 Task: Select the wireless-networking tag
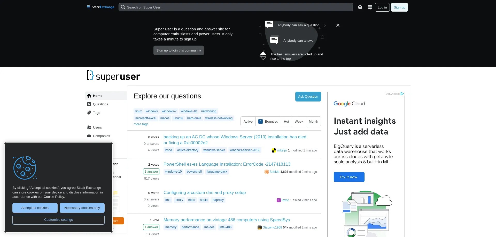(x=219, y=118)
